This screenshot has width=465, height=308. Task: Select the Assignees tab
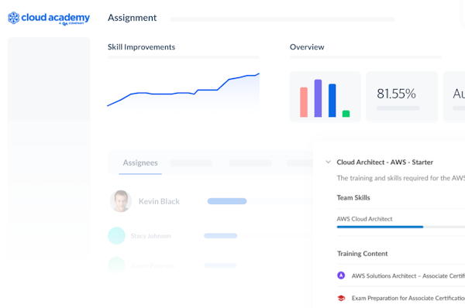(x=140, y=163)
